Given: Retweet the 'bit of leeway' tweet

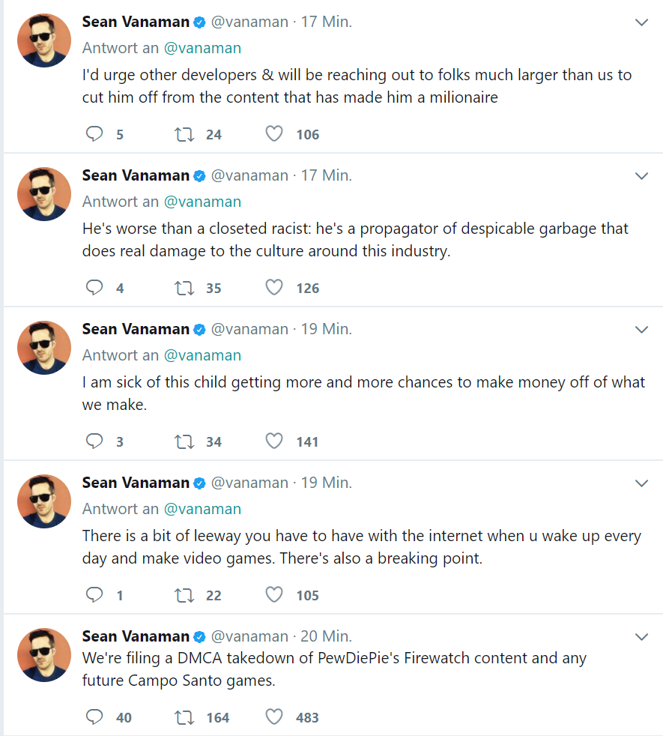Looking at the screenshot, I should pos(184,595).
